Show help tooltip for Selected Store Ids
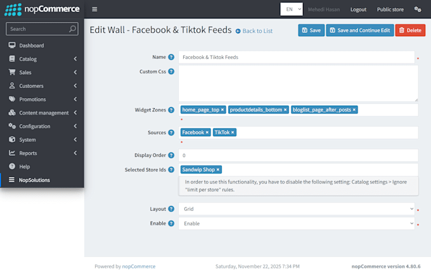This screenshot has height=276, width=431. (x=171, y=170)
